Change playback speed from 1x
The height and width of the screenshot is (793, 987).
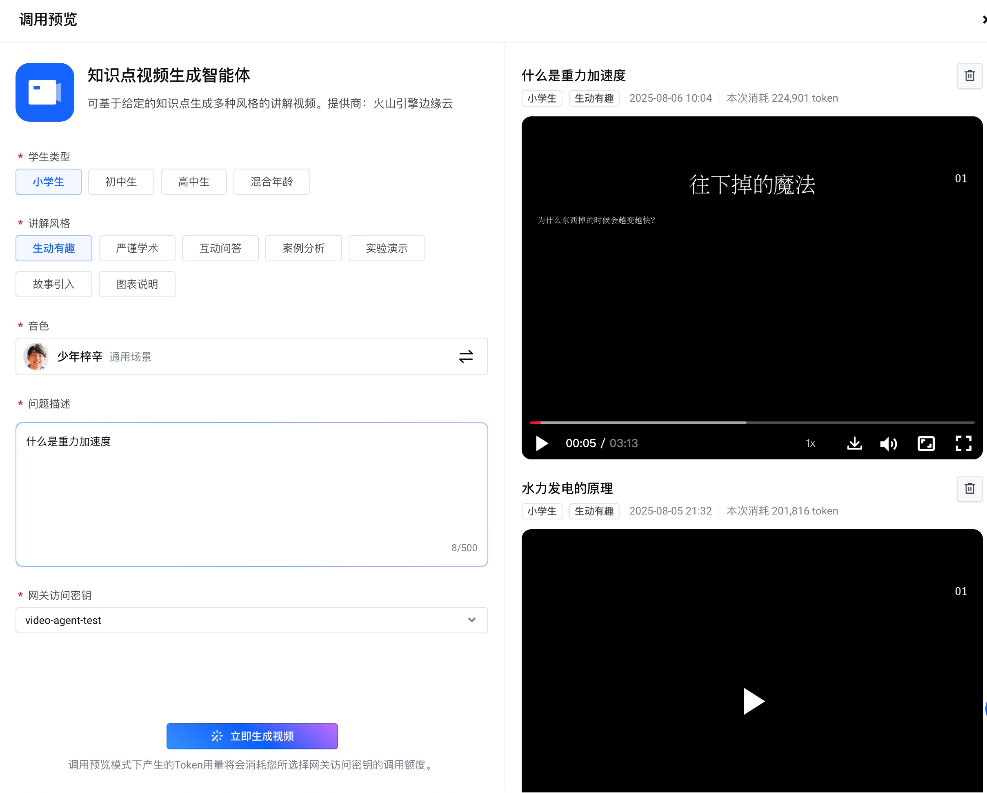(810, 443)
